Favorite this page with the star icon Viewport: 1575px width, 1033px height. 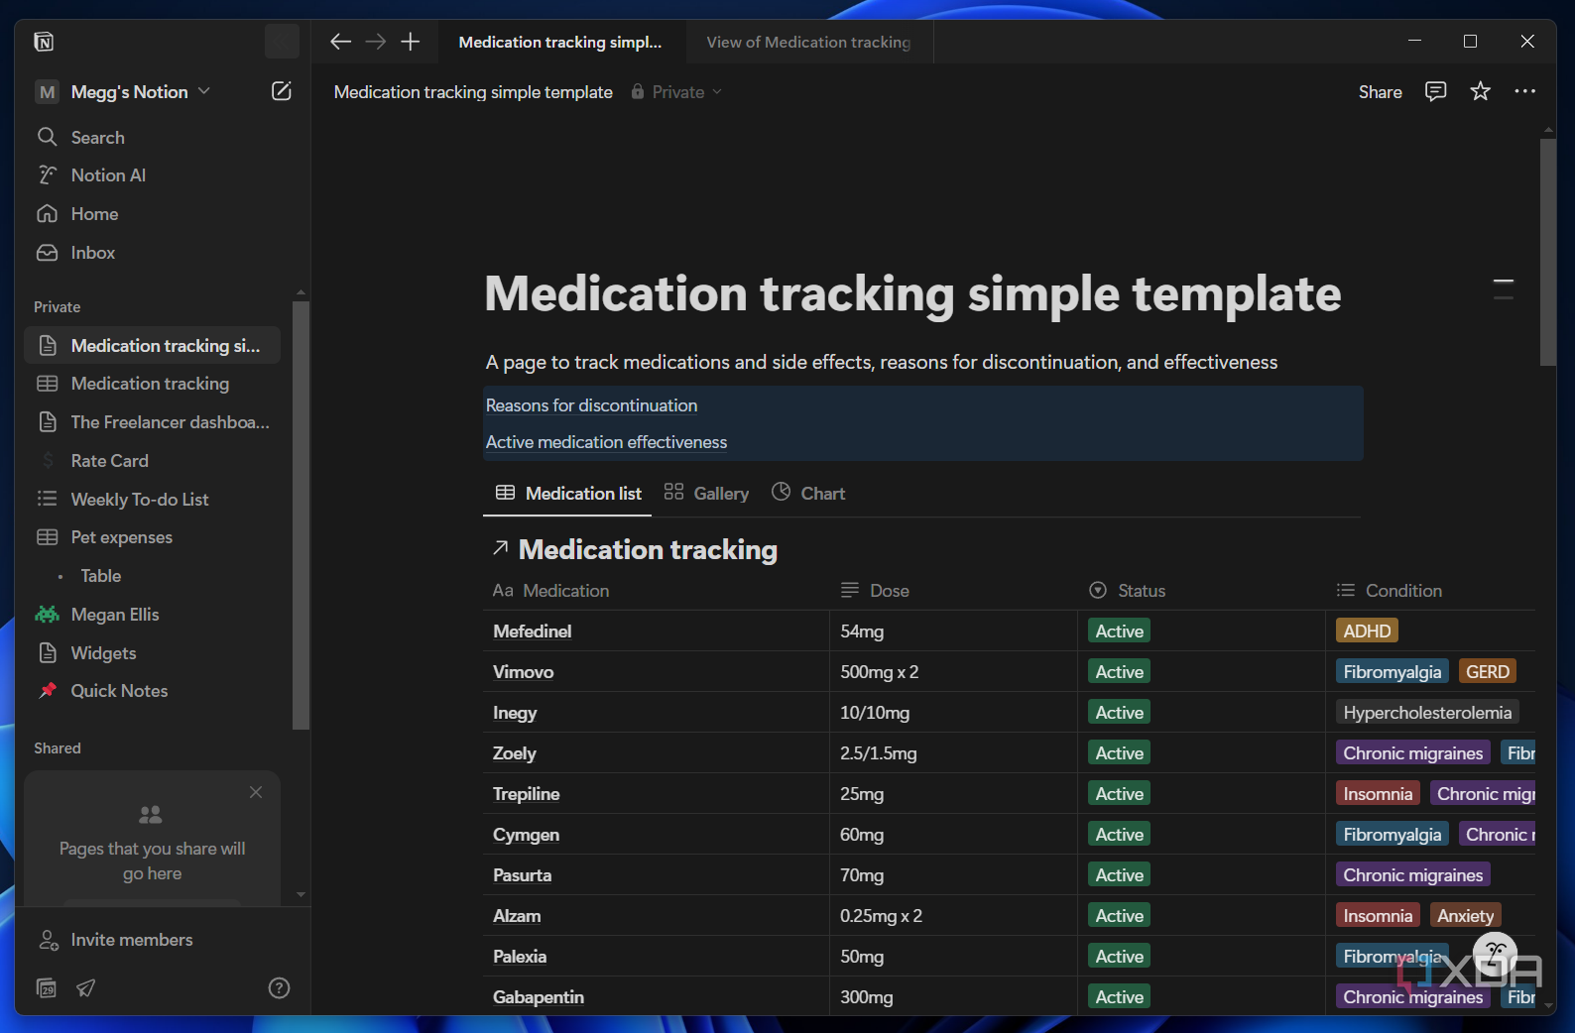[1481, 91]
